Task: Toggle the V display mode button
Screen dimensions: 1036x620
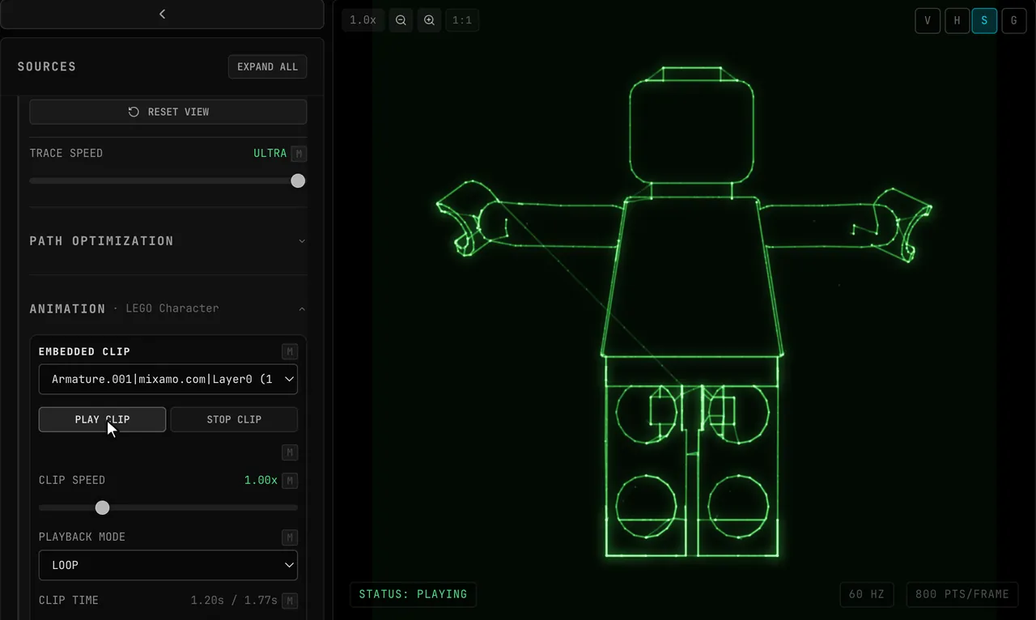Action: coord(928,21)
